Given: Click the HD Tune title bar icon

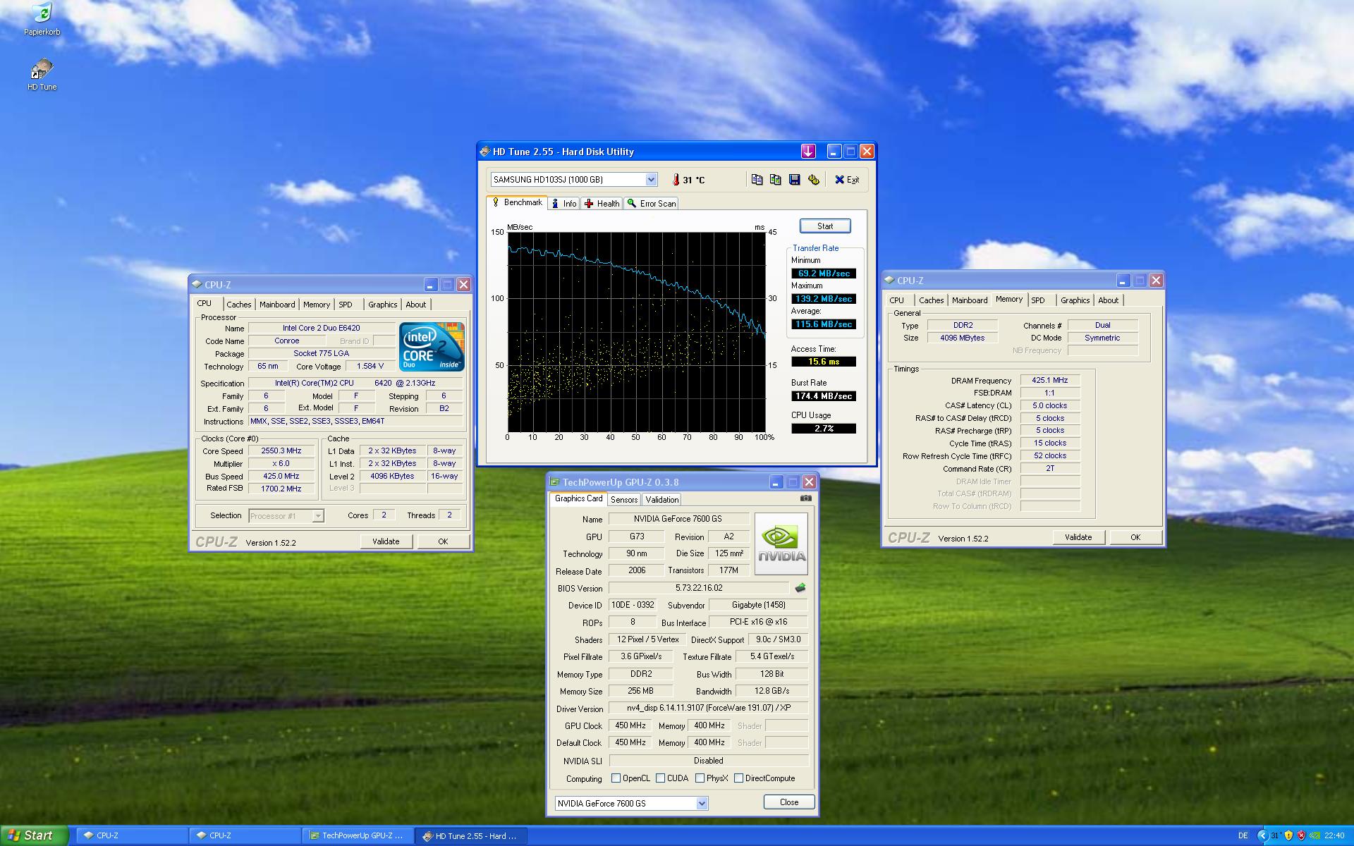Looking at the screenshot, I should pos(484,151).
